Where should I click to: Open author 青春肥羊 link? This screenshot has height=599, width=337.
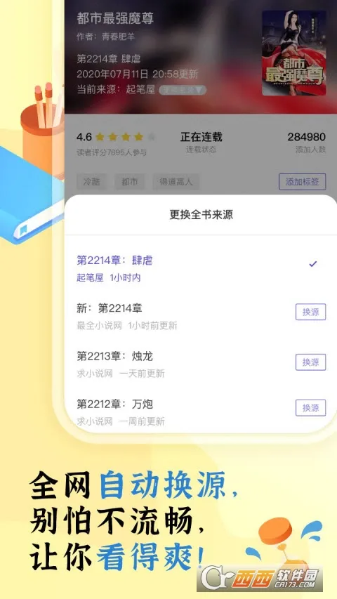[119, 37]
